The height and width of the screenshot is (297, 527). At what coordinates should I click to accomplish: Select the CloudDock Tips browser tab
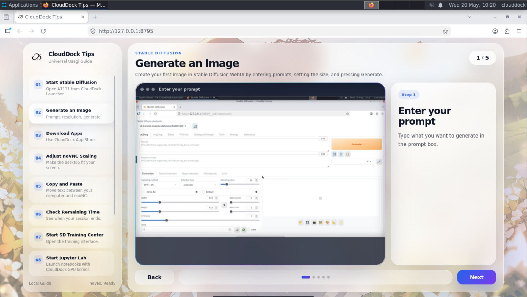(x=51, y=17)
